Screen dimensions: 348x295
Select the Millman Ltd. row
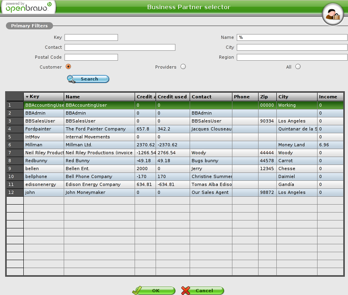point(99,145)
